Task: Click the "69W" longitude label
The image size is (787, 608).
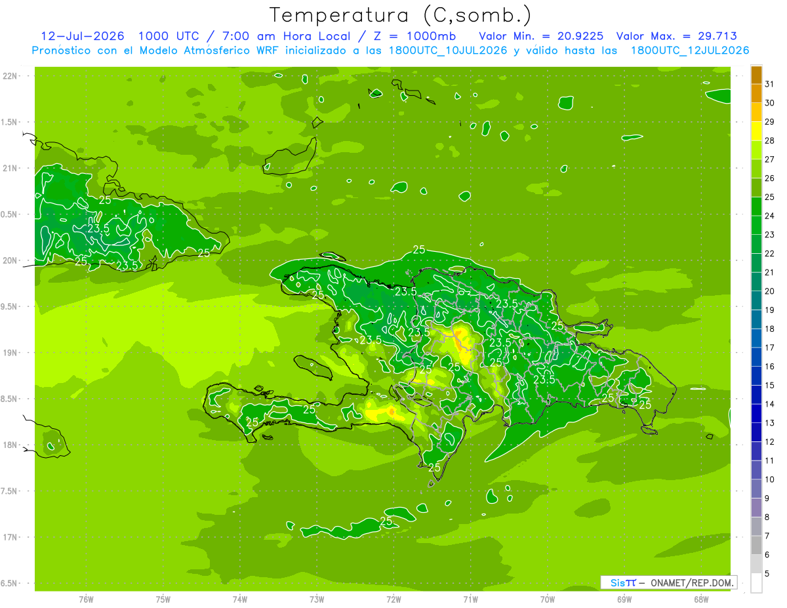Action: 624,599
